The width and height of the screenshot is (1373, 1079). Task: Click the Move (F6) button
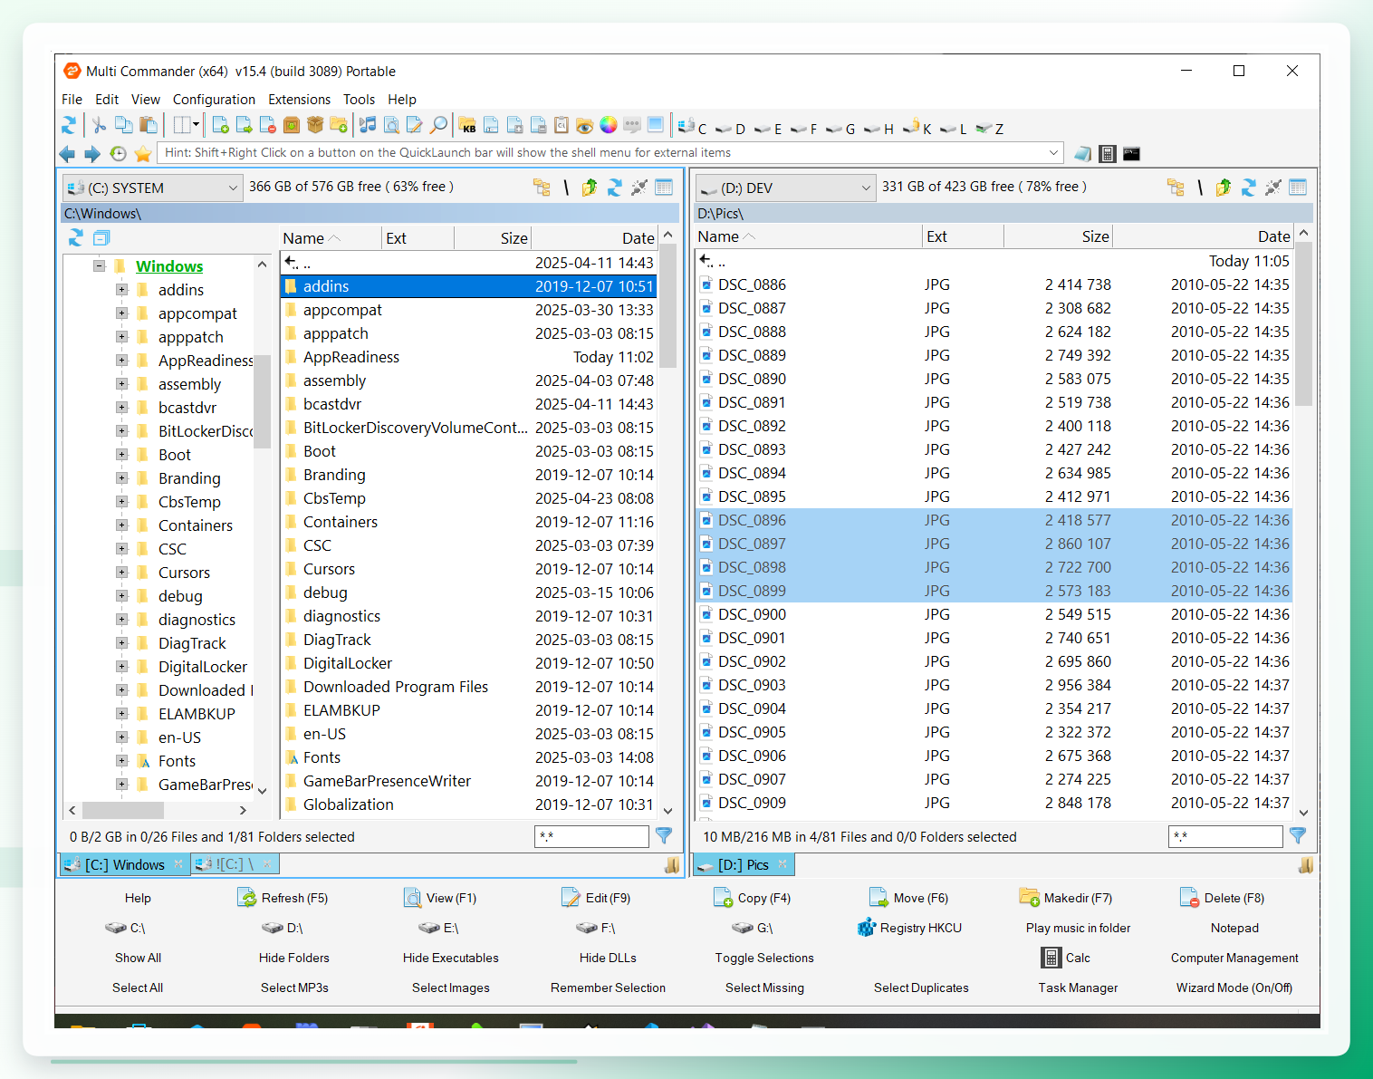pos(909,898)
